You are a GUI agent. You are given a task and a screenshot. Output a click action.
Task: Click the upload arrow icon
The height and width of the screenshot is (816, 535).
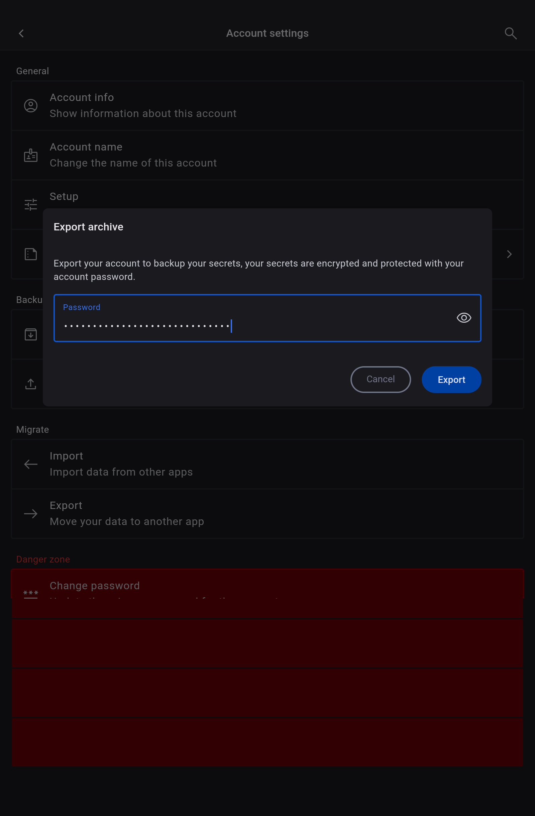click(31, 384)
